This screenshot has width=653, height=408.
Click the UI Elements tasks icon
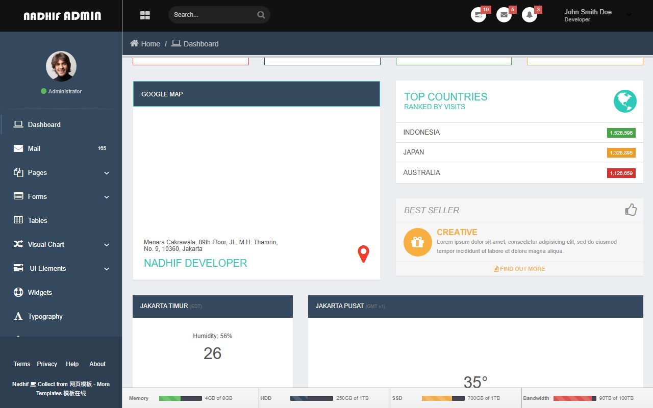[18, 268]
